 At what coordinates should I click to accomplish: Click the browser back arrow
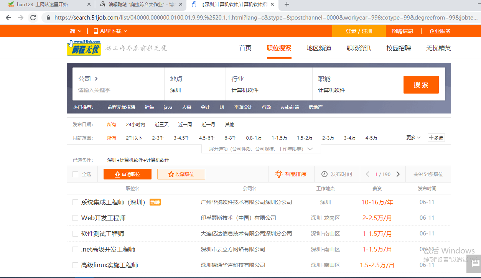tap(8, 18)
